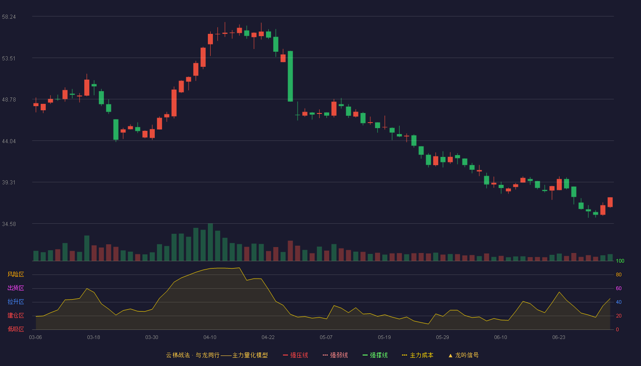
Task: Click the 58.24 price axis label
Action: point(9,16)
